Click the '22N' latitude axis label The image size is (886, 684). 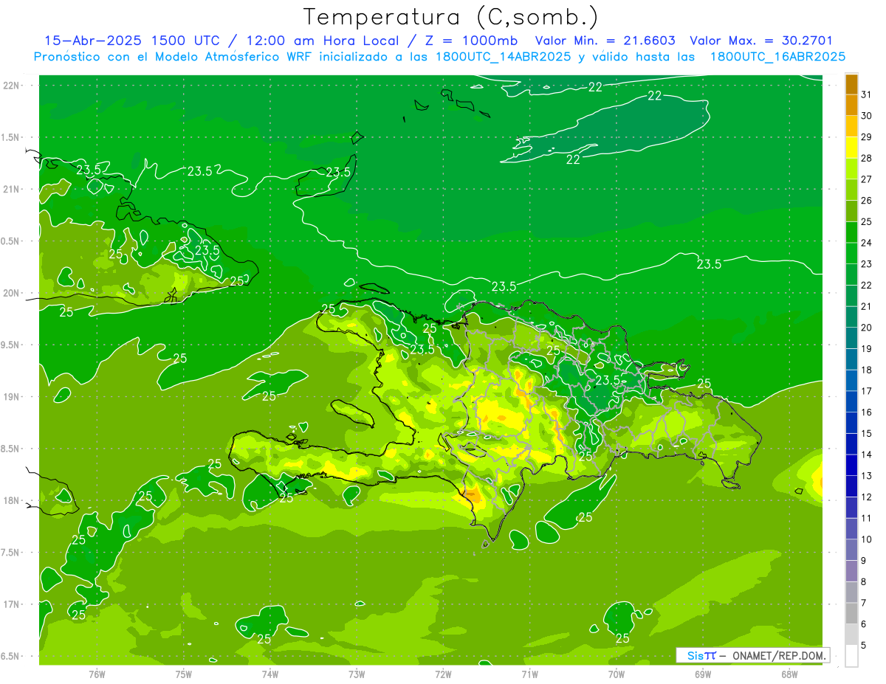pyautogui.click(x=11, y=86)
